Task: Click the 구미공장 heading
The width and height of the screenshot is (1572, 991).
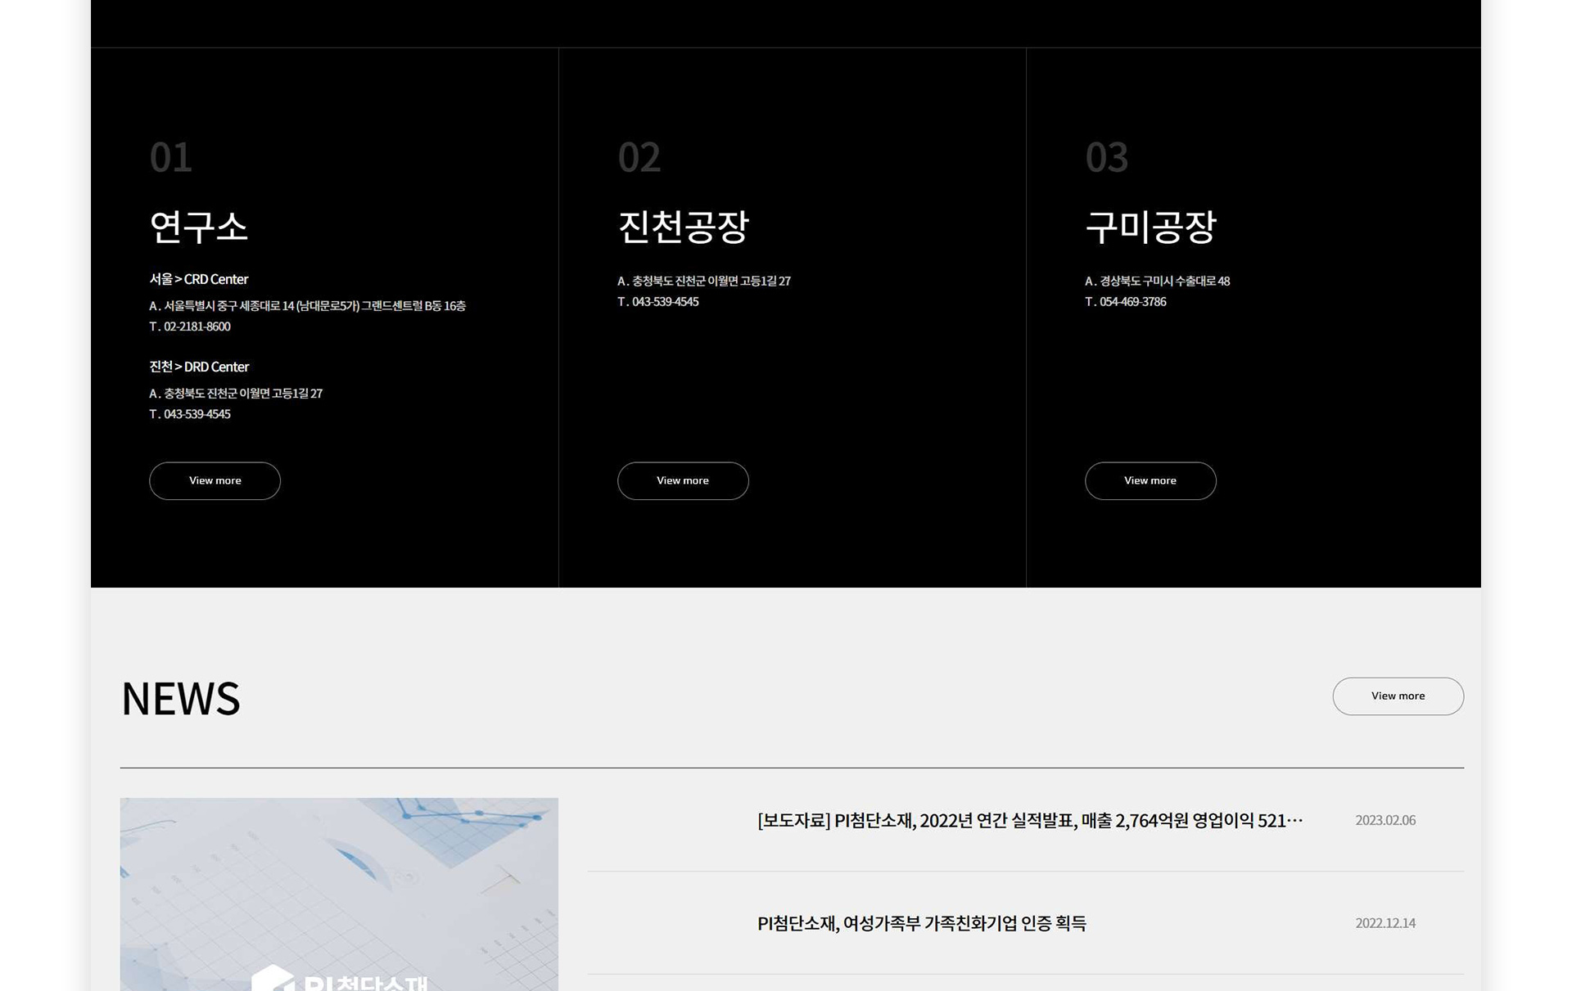Action: click(x=1150, y=227)
